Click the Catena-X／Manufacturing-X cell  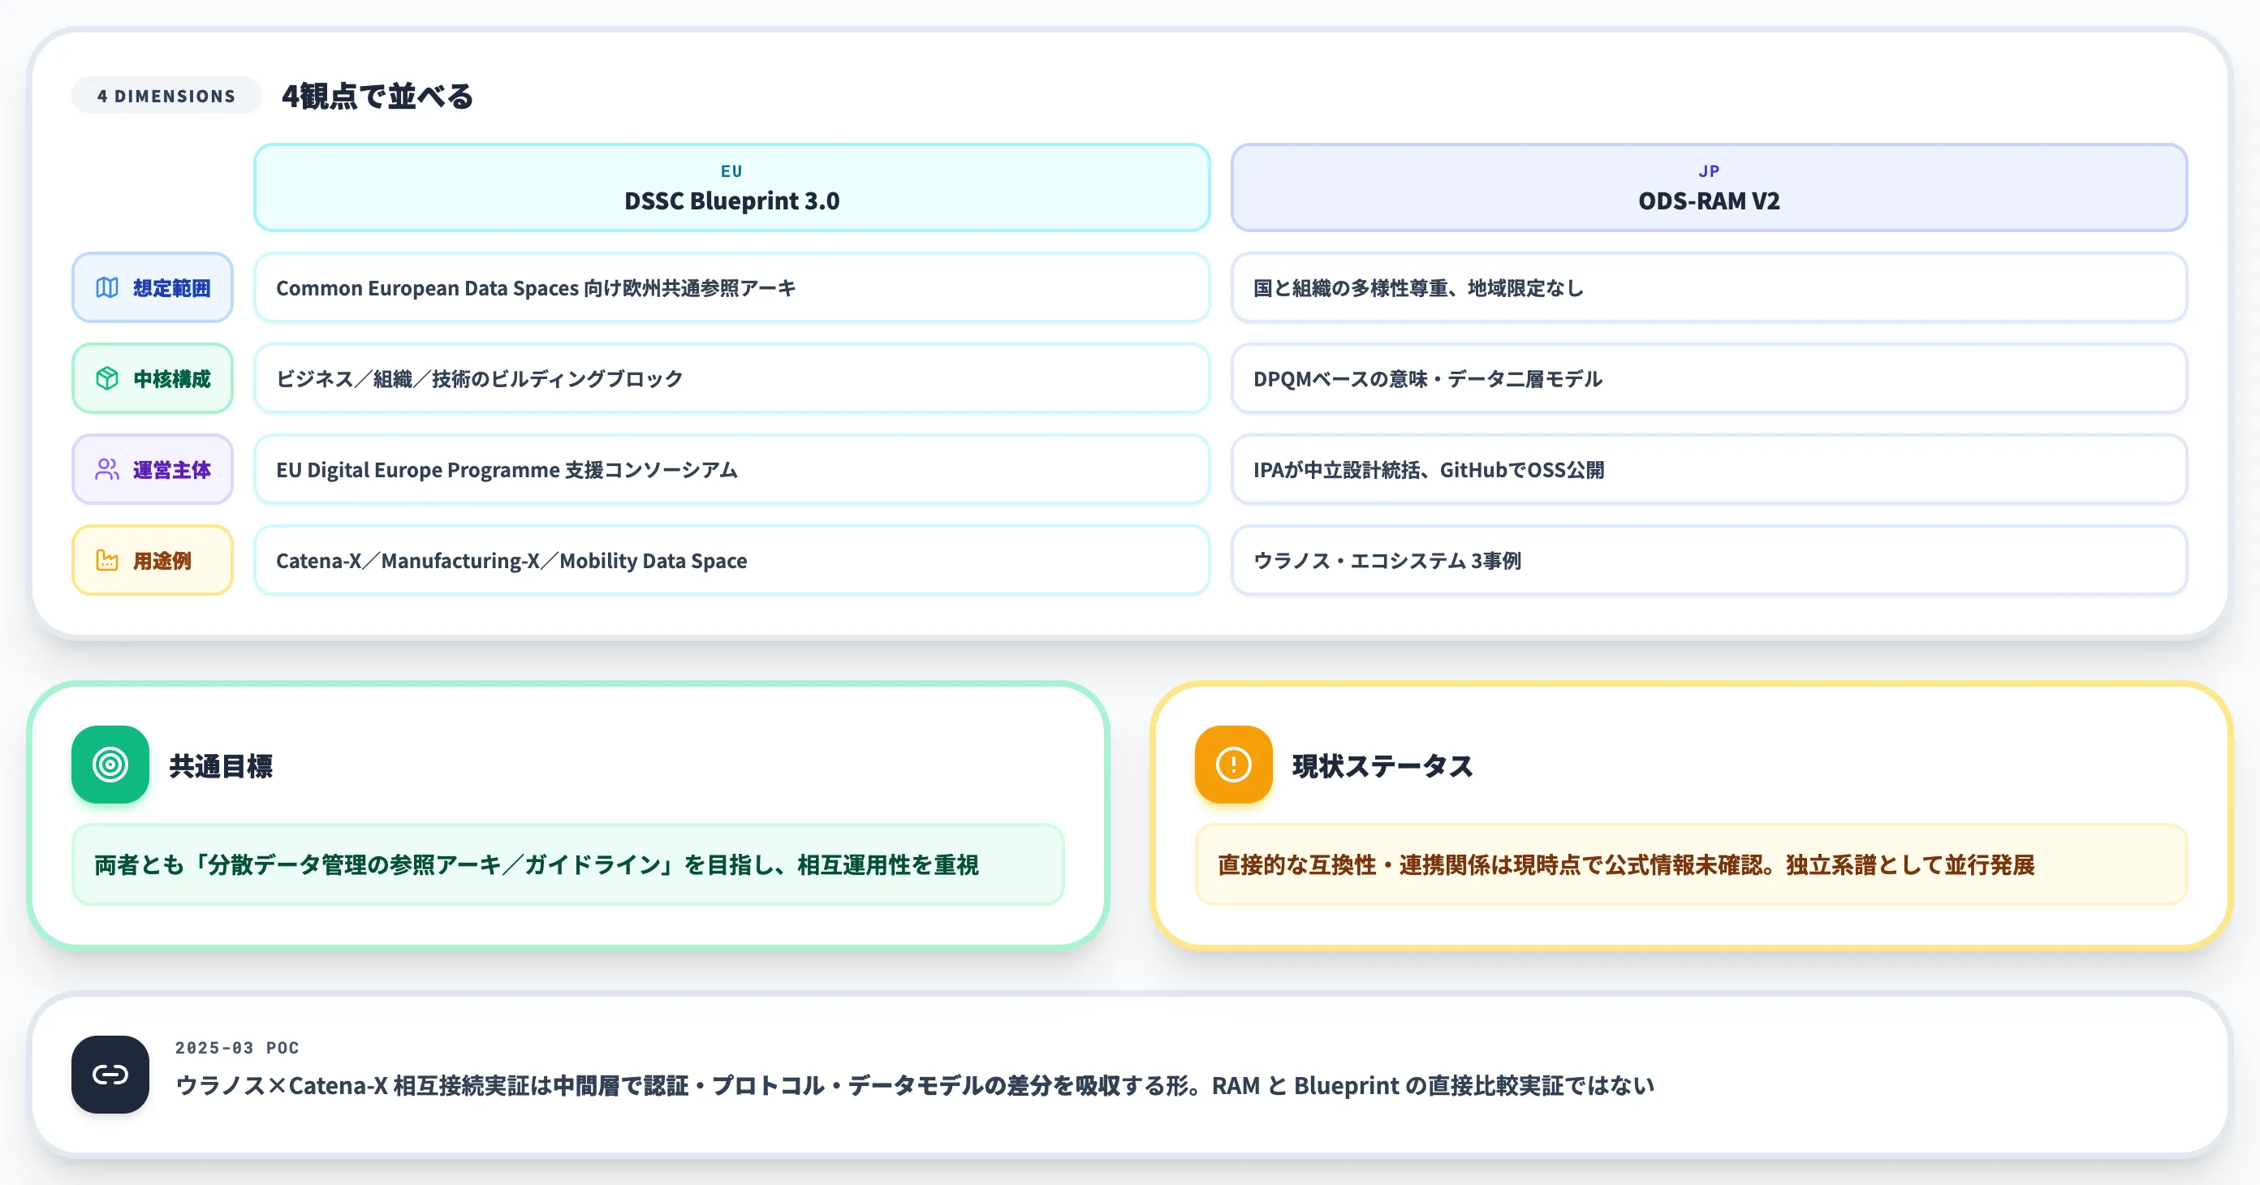coord(731,559)
